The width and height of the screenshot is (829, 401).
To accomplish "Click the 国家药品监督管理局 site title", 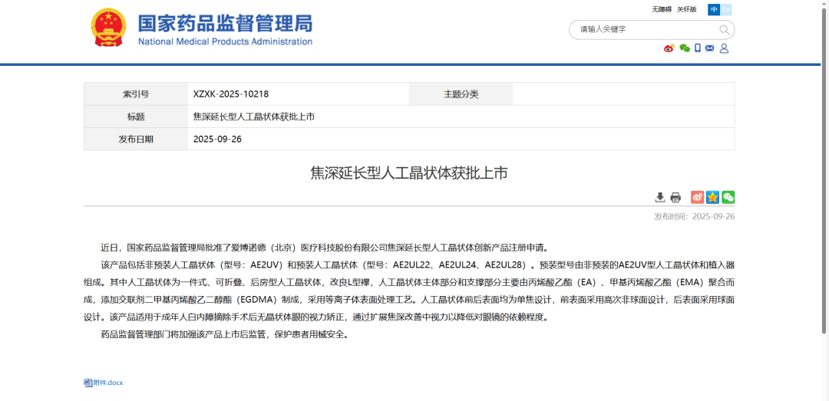I will [225, 23].
